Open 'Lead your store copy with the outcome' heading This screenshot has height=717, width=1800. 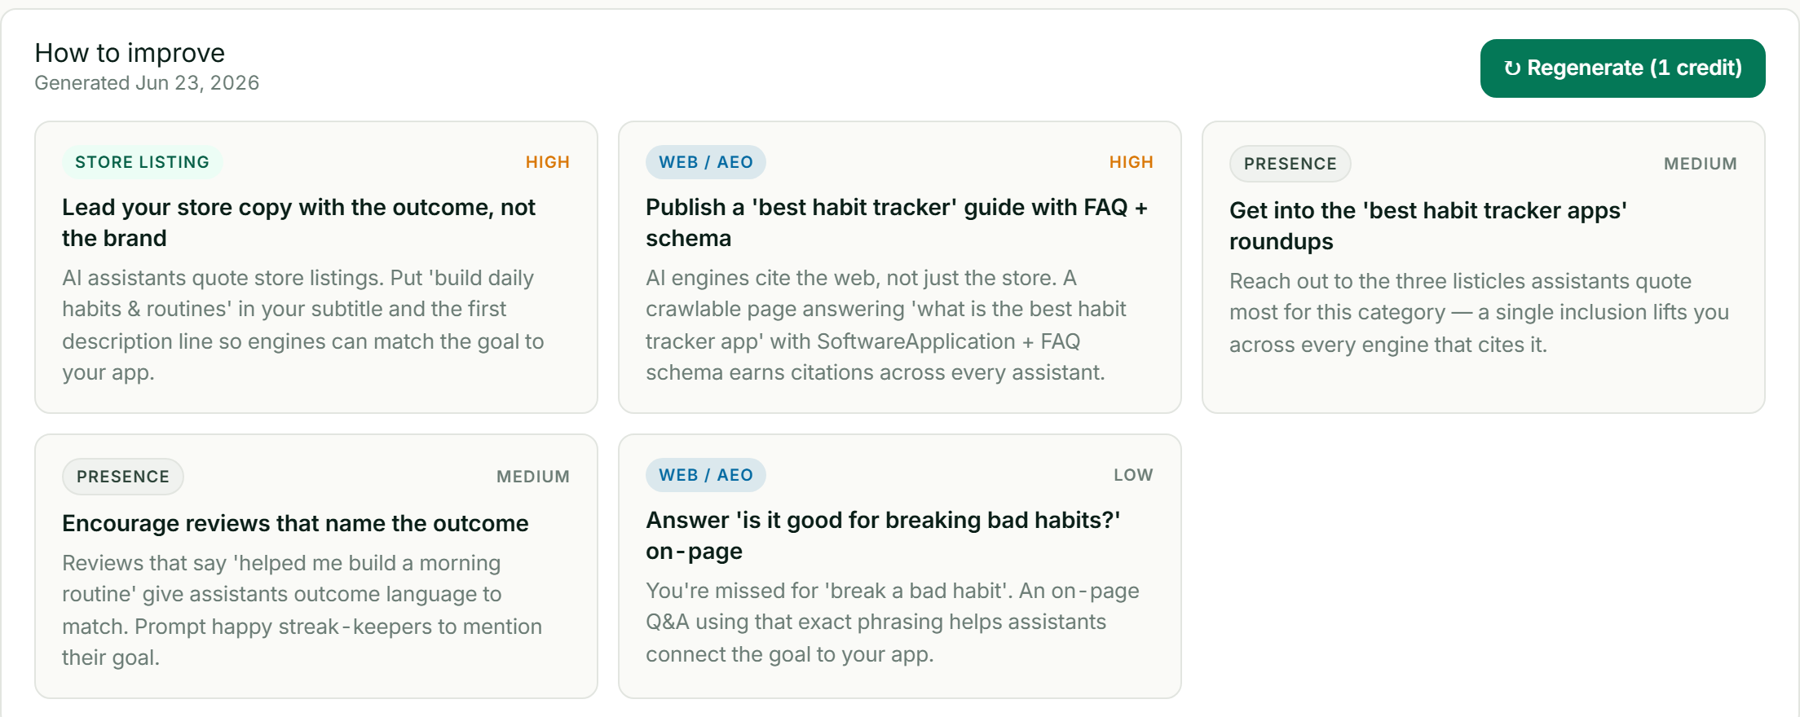298,222
